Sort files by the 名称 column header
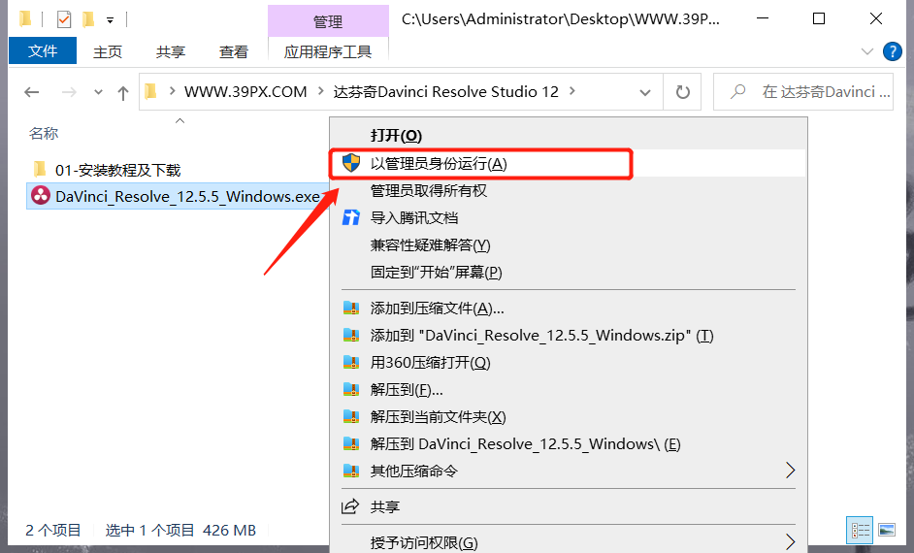The width and height of the screenshot is (914, 553). tap(44, 134)
